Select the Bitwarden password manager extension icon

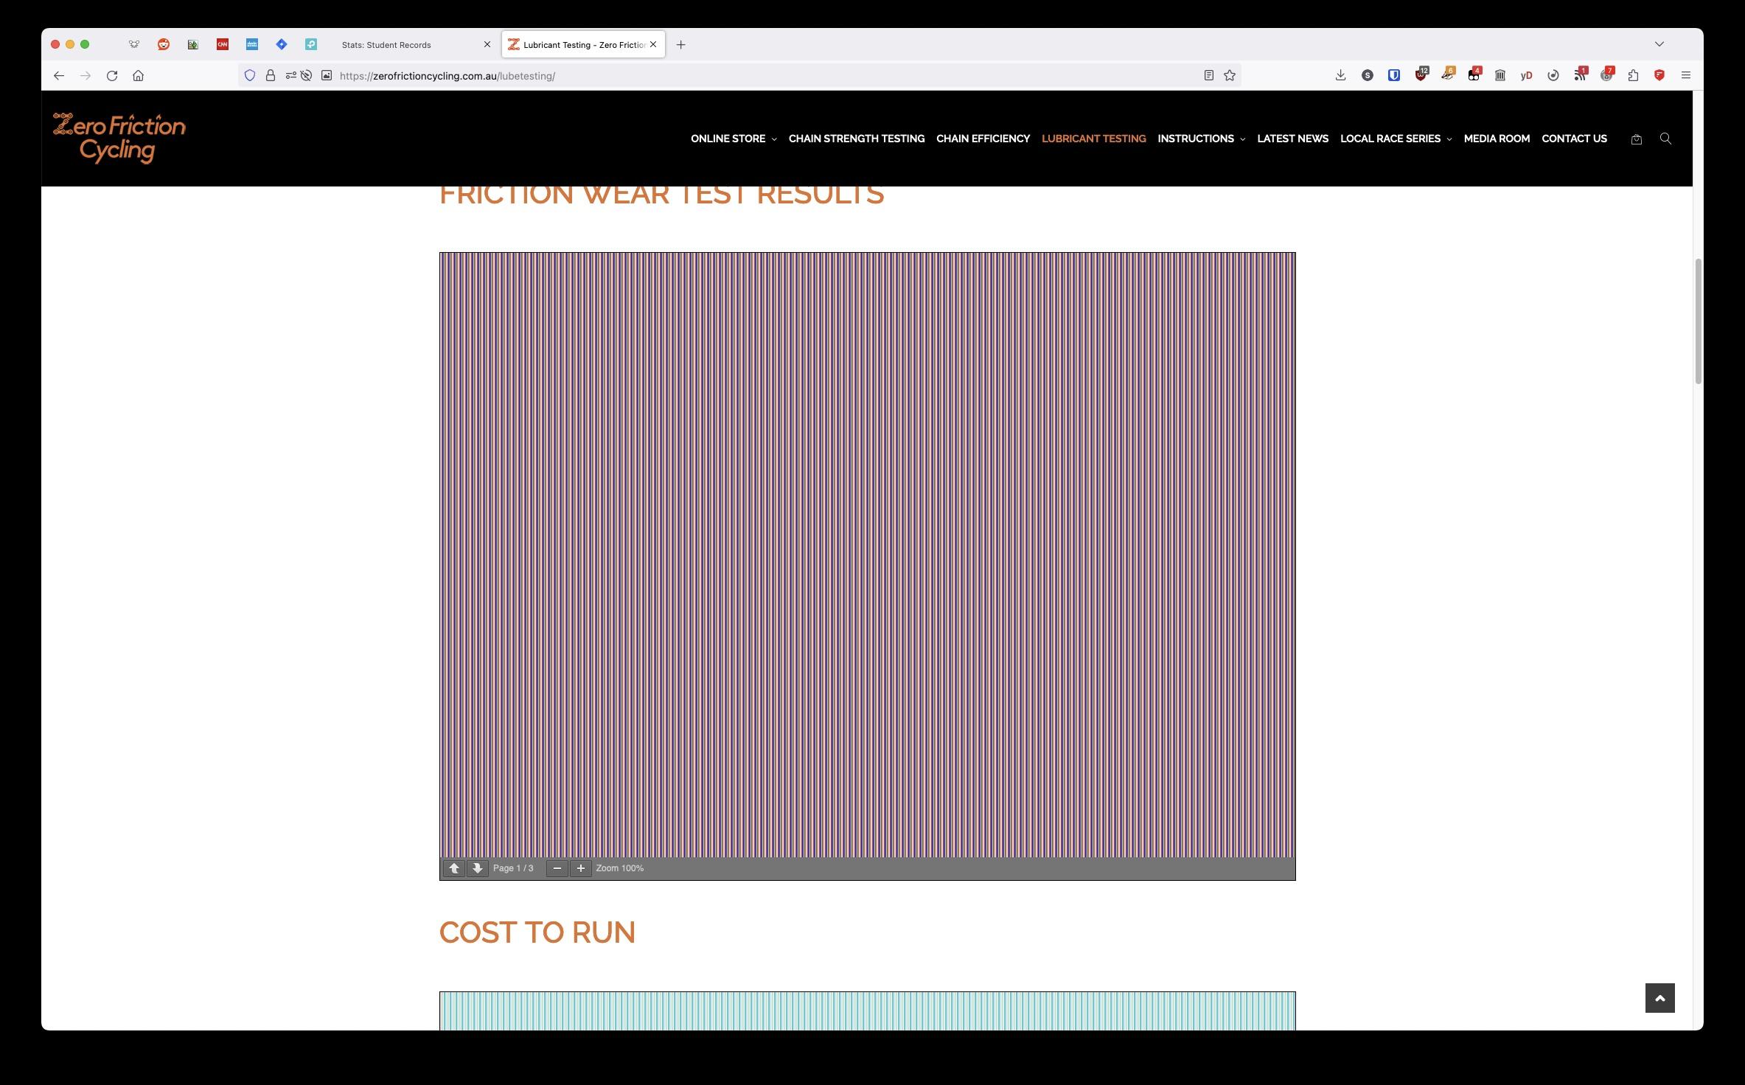pyautogui.click(x=1393, y=75)
